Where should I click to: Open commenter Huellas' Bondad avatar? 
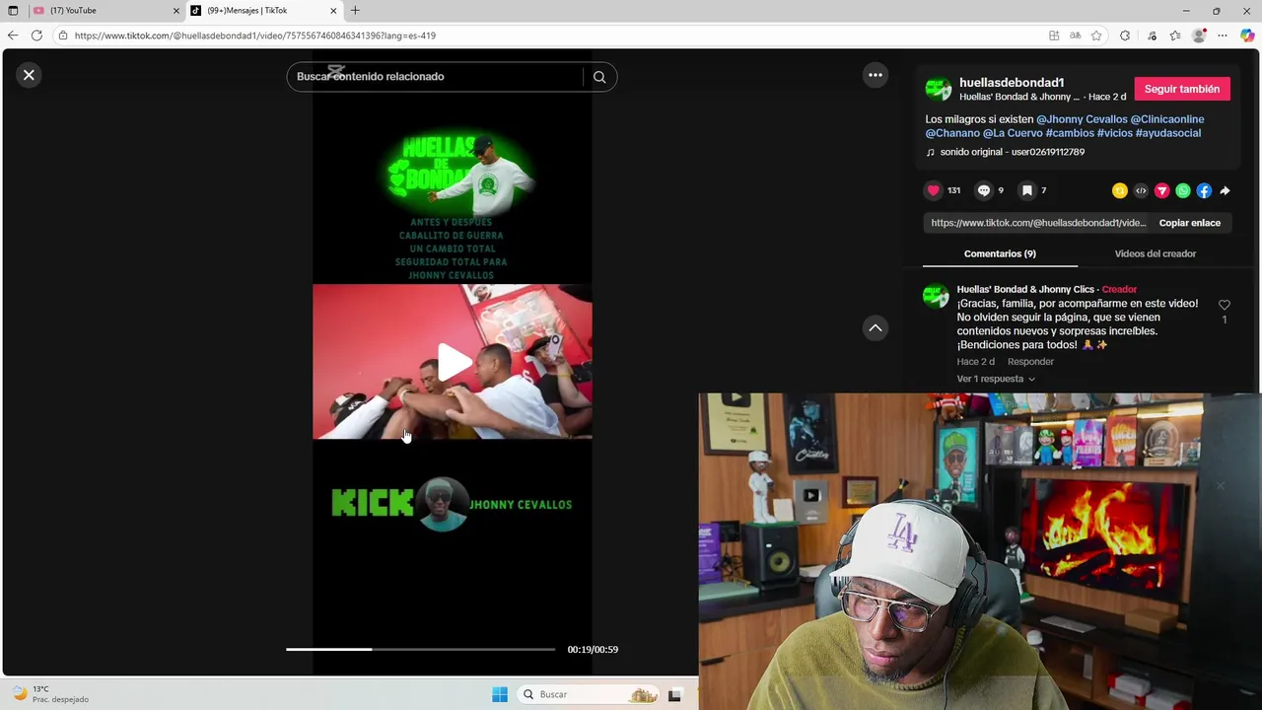(936, 296)
